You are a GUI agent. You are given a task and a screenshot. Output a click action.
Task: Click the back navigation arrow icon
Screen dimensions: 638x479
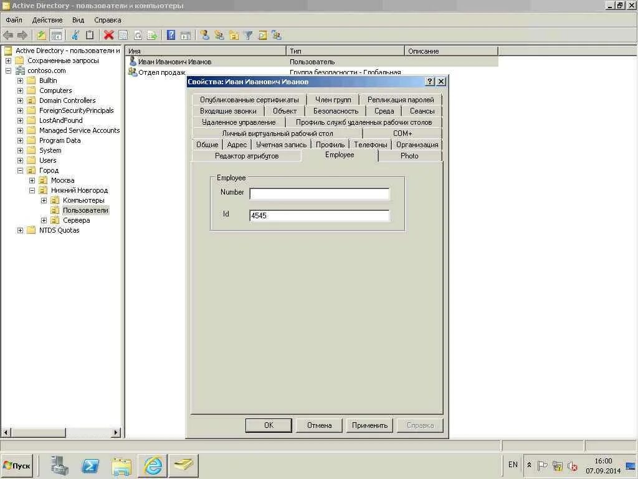(x=7, y=35)
